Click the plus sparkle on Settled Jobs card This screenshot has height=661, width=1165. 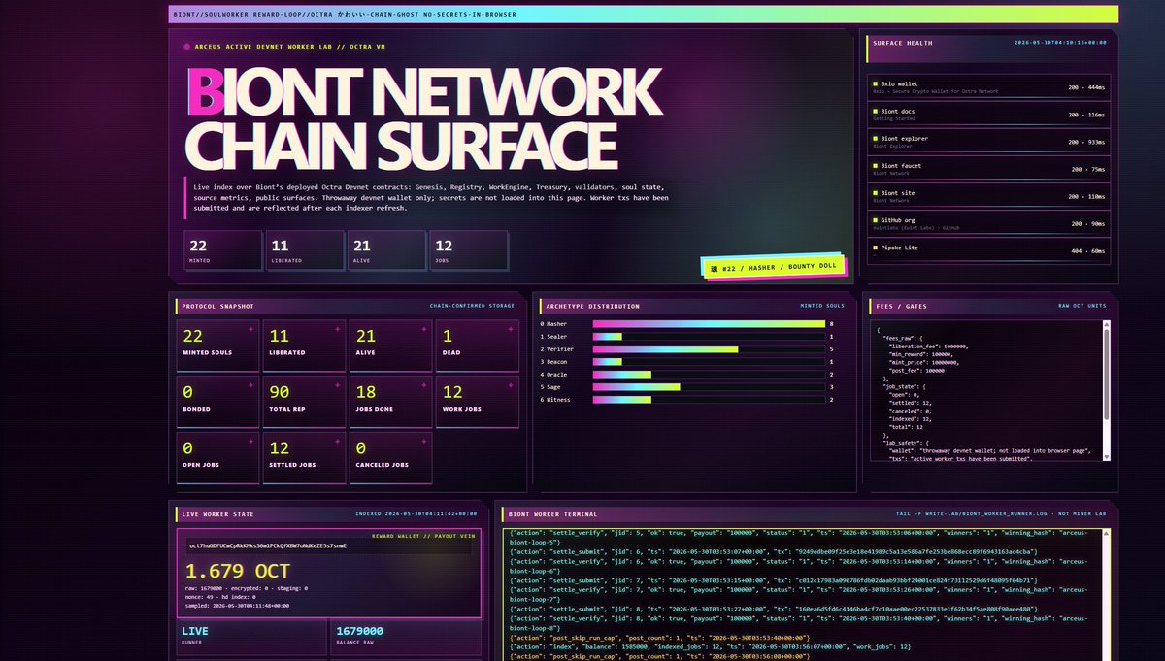(337, 442)
